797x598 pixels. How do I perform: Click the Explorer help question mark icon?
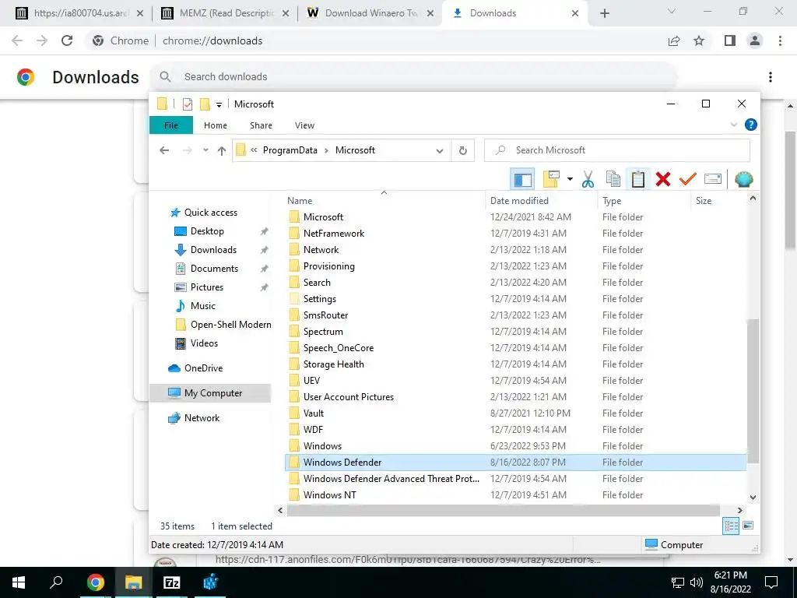751,125
